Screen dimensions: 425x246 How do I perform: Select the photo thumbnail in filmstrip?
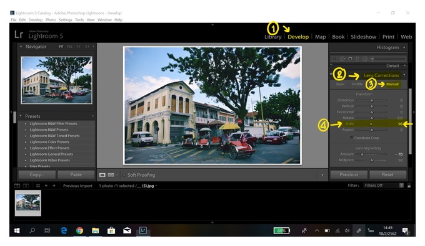(x=28, y=203)
